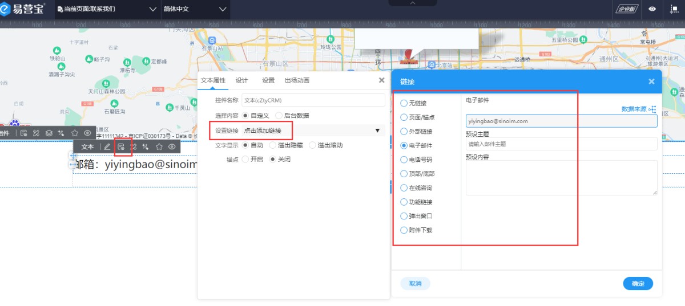Click the magic wand icon in the 文本 toolbar
This screenshot has width=685, height=306.
coord(146,147)
